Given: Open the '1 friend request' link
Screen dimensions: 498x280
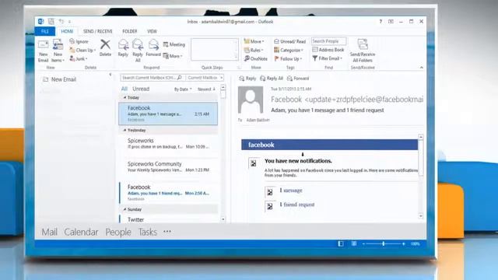Looking at the screenshot, I should pyautogui.click(x=297, y=205).
